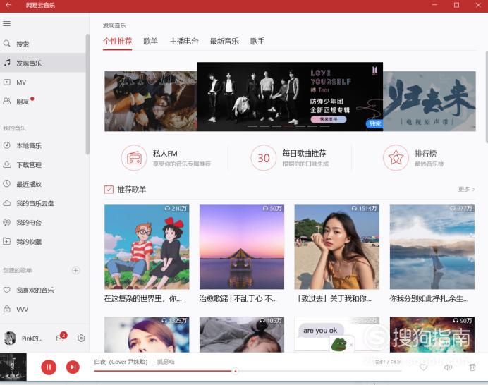Image resolution: width=488 pixels, height=385 pixels.
Task: Open 每日歌曲推荐 daily icon 30
Action: tap(263, 158)
